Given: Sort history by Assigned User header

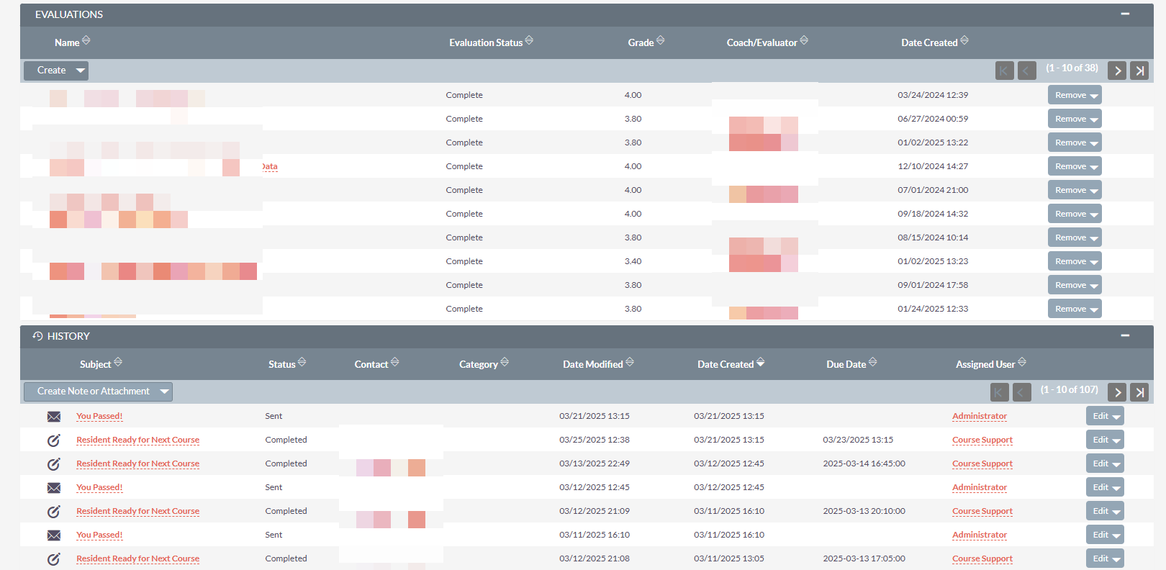Looking at the screenshot, I should (985, 364).
